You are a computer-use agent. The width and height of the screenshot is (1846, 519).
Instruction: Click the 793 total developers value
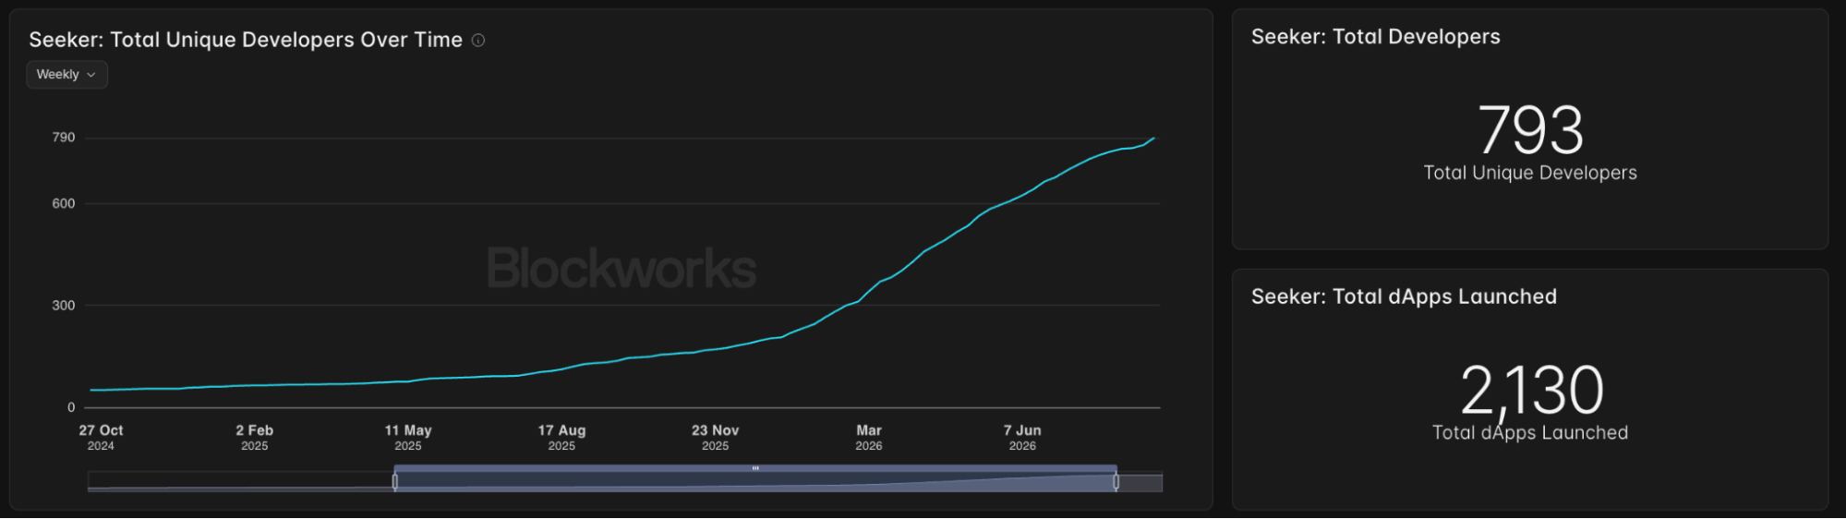(1530, 130)
